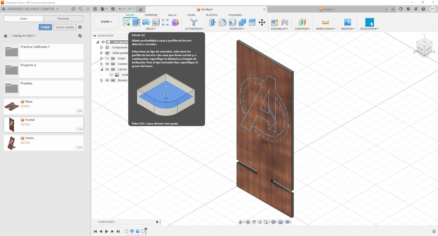Click the Nueva carpeta button

[65, 27]
